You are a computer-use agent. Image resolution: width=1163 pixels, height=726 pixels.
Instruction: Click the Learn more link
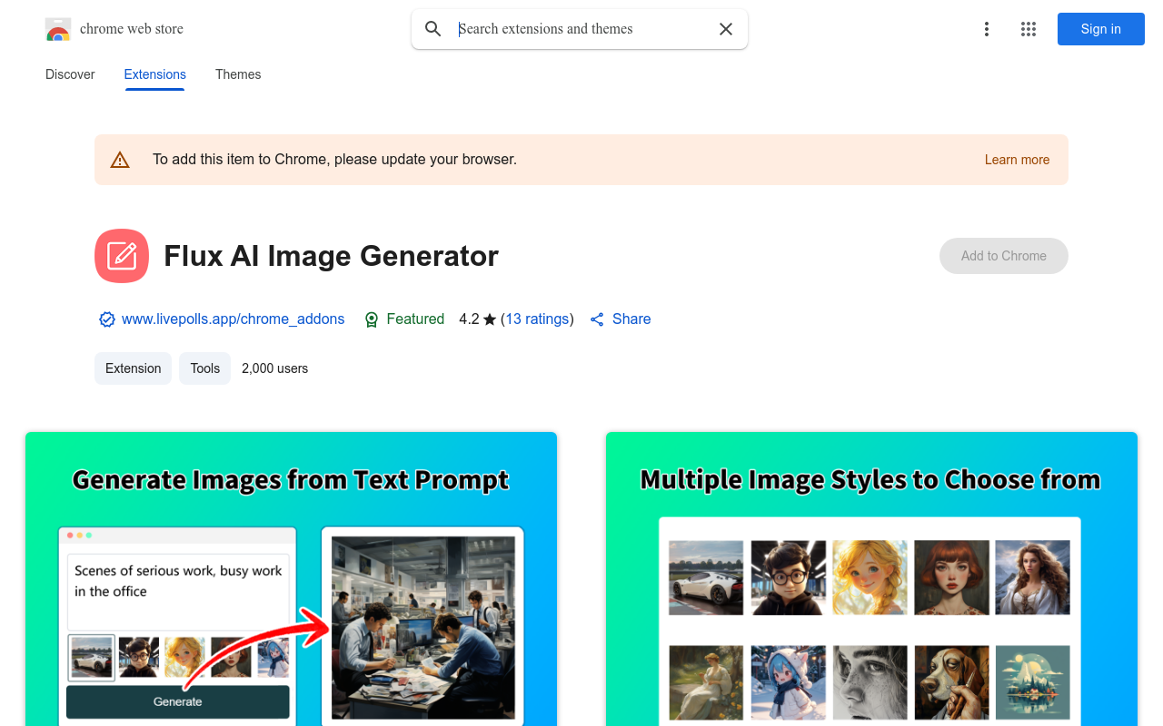pyautogui.click(x=1017, y=160)
